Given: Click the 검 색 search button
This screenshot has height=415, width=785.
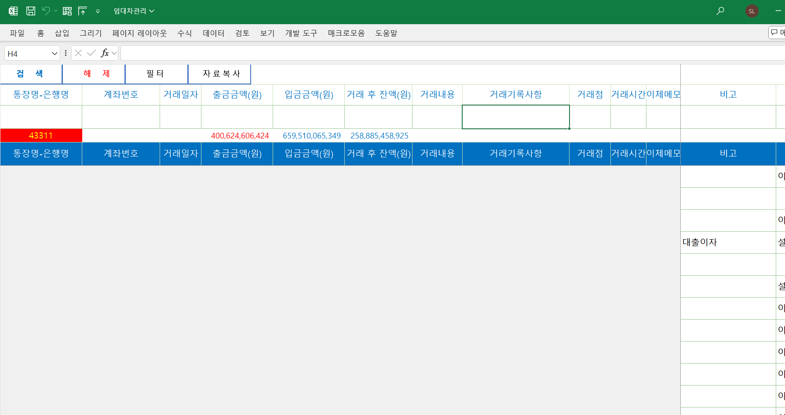Looking at the screenshot, I should click(31, 74).
